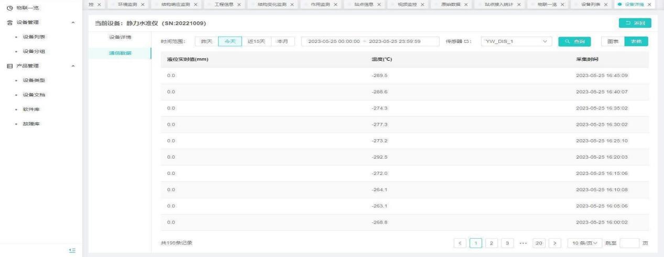Click the jump-to-page number input box
Screen dimensions: 664x257
[629, 243]
